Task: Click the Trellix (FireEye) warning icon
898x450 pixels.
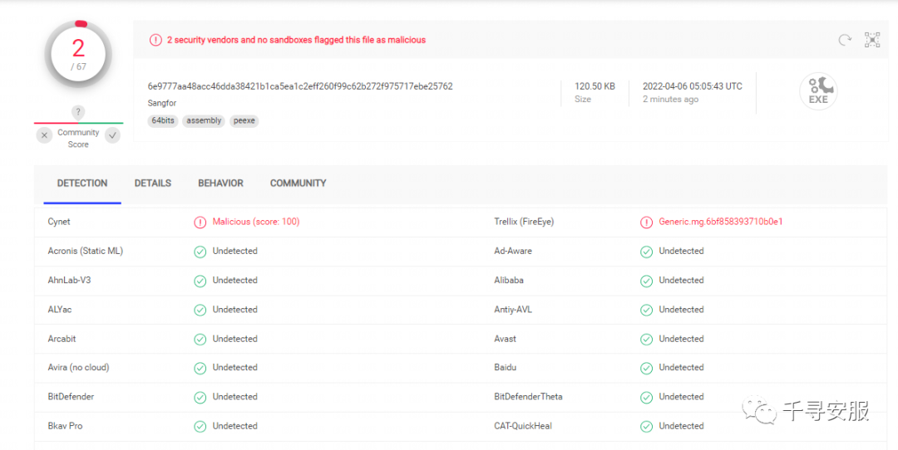Action: click(646, 223)
